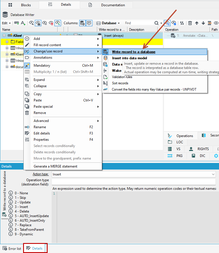Toggle the eye icon at the right end of the operations toolbar
This screenshot has width=219, height=253.
pyautogui.click(x=216, y=23)
